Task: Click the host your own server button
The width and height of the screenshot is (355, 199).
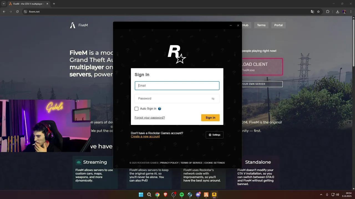Action: click(262, 84)
